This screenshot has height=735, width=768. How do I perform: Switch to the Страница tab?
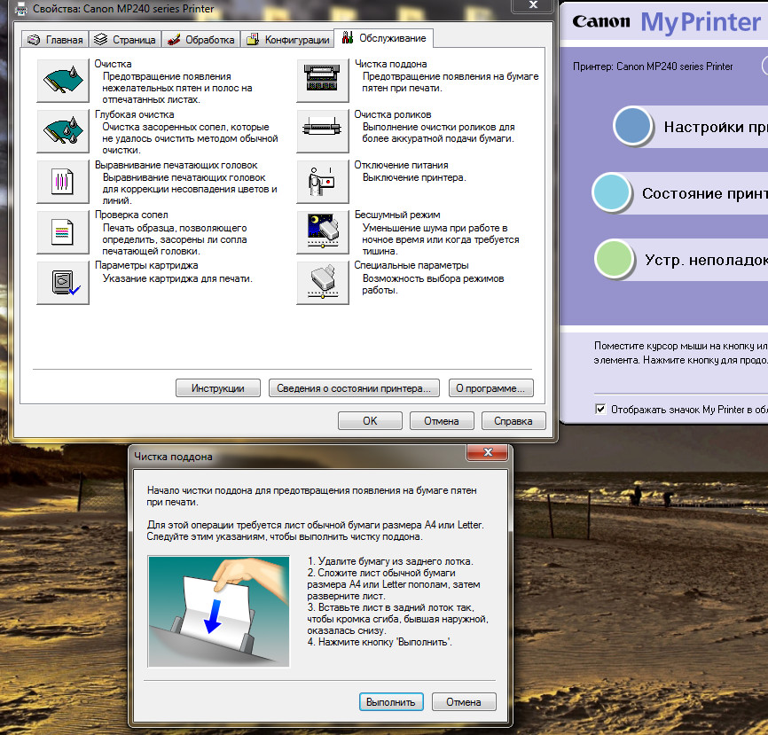[125, 40]
